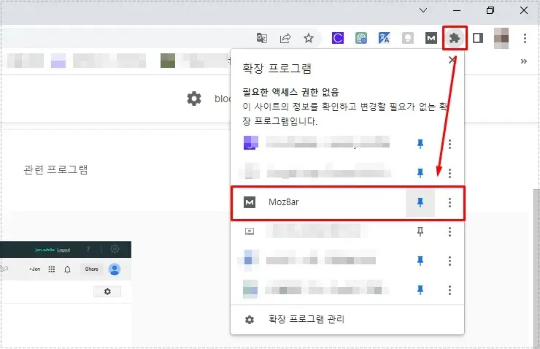
Task: Toggle pin of second extension above MozBar
Action: click(420, 172)
